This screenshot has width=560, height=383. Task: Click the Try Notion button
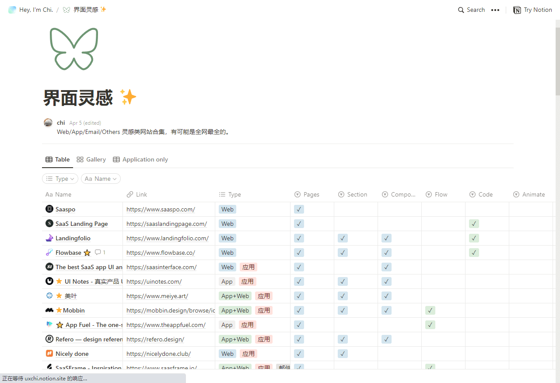click(532, 10)
